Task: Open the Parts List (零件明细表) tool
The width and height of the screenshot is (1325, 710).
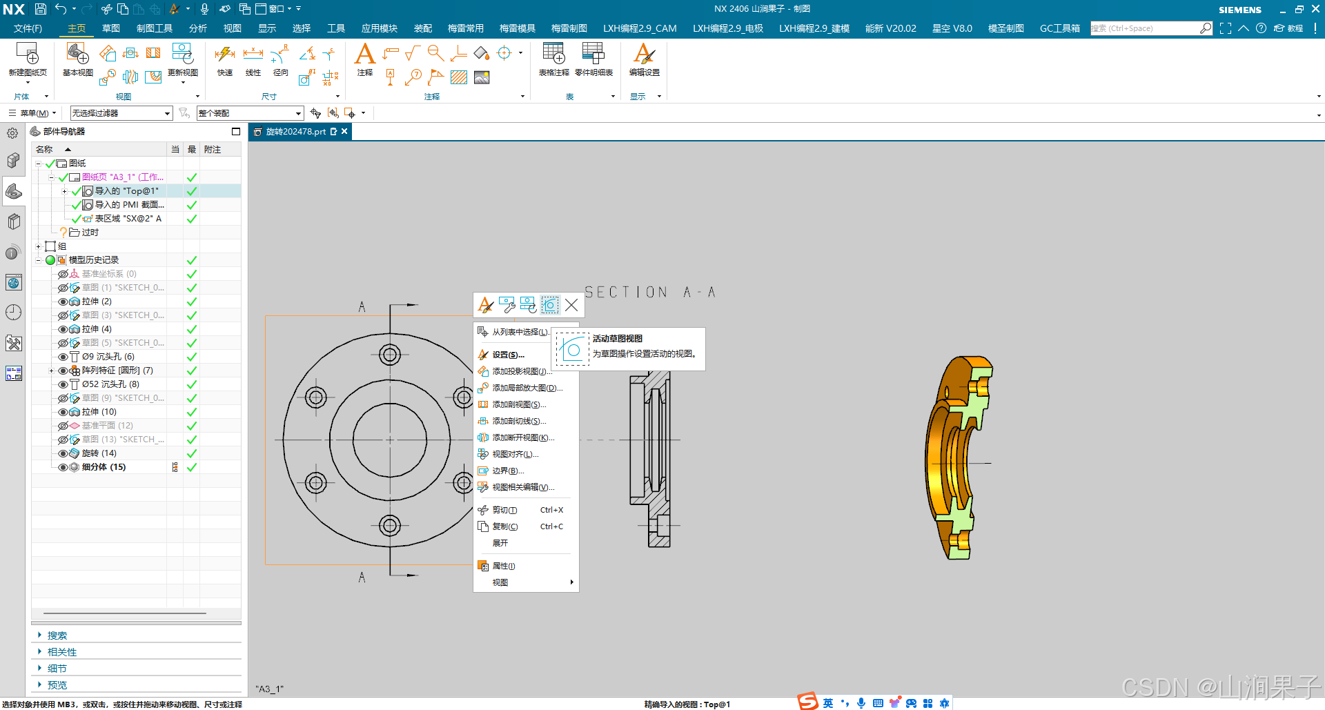Action: (593, 54)
